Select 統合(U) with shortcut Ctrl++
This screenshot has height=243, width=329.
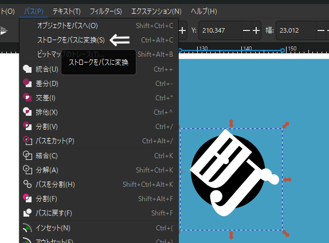coord(99,69)
